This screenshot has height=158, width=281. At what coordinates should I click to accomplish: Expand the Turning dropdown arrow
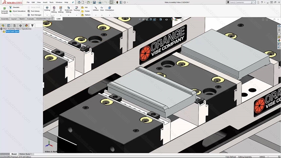(76, 15)
